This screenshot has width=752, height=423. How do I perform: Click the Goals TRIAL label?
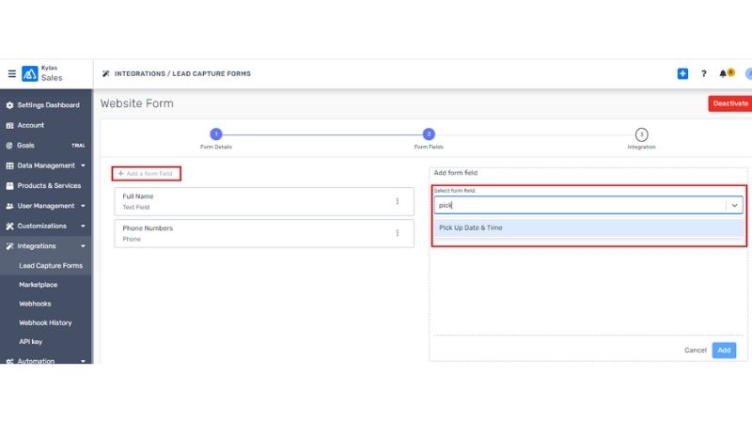(x=78, y=146)
